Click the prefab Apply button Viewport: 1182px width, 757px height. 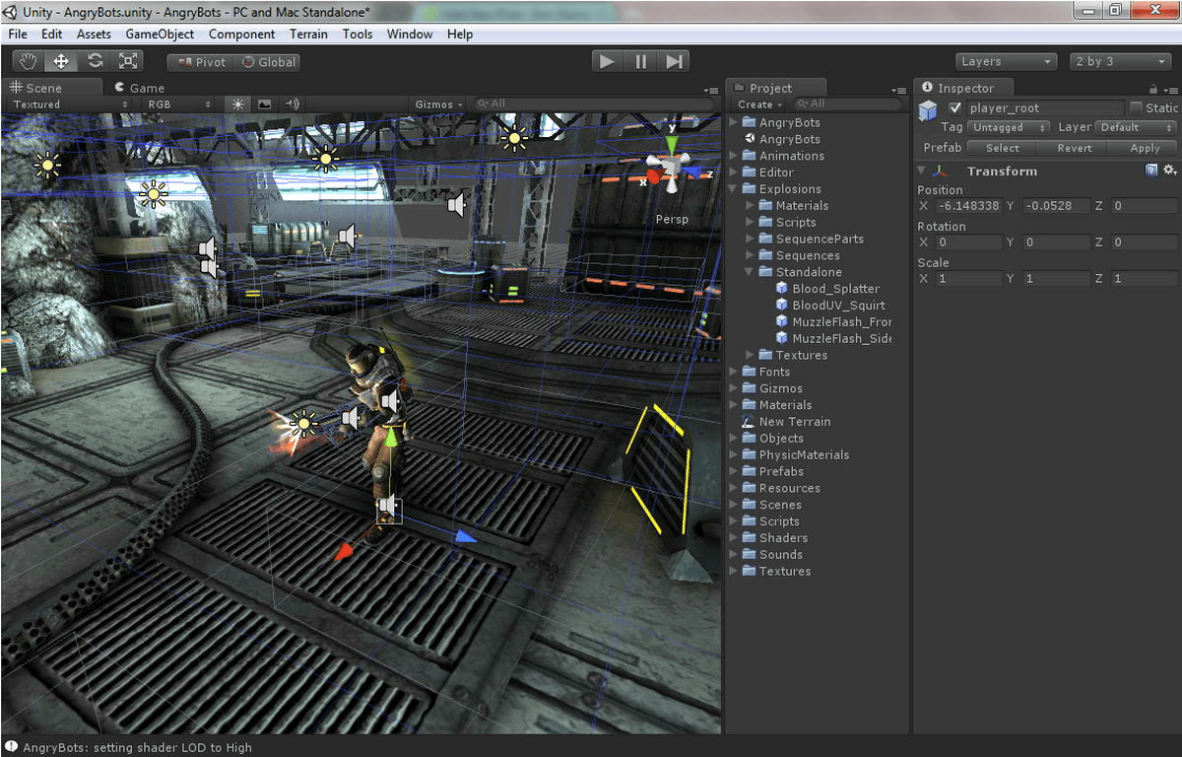[x=1144, y=148]
